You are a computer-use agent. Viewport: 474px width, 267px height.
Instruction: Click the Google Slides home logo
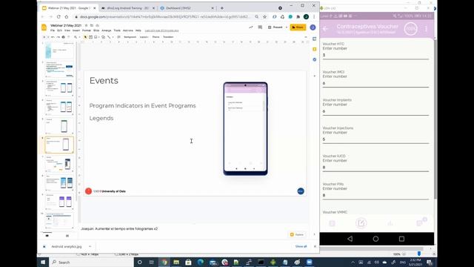pos(44,27)
